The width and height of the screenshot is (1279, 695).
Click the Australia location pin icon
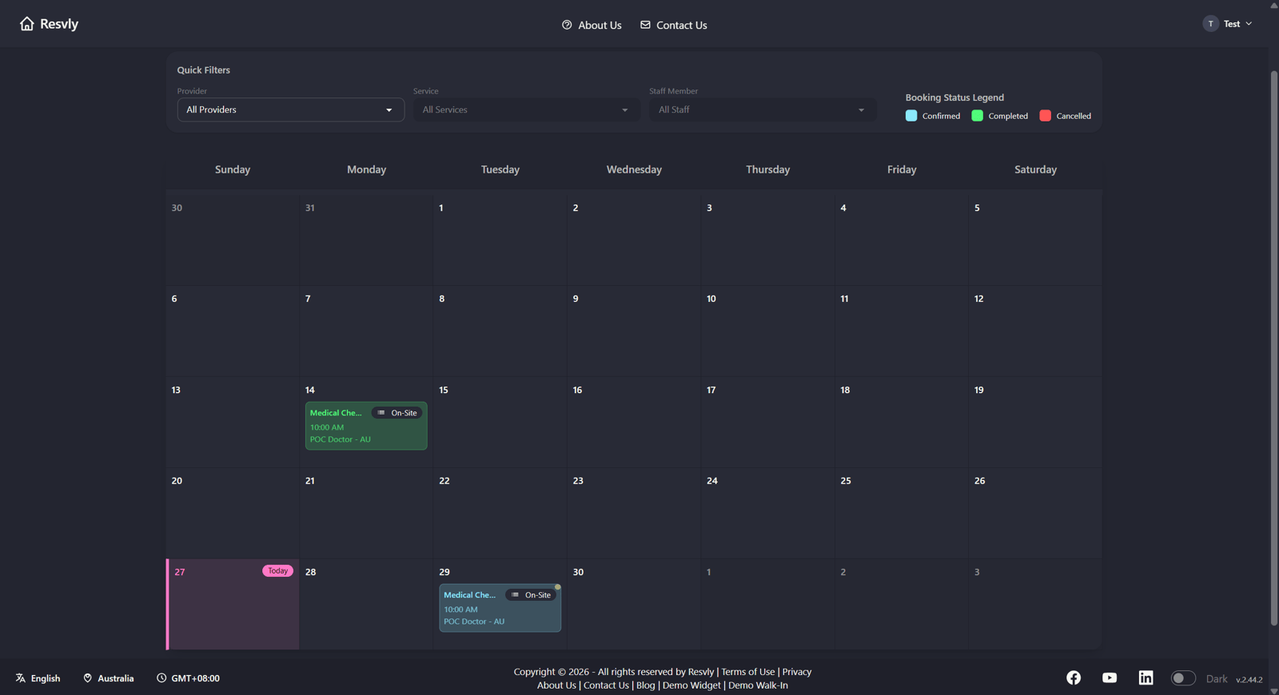coord(88,678)
